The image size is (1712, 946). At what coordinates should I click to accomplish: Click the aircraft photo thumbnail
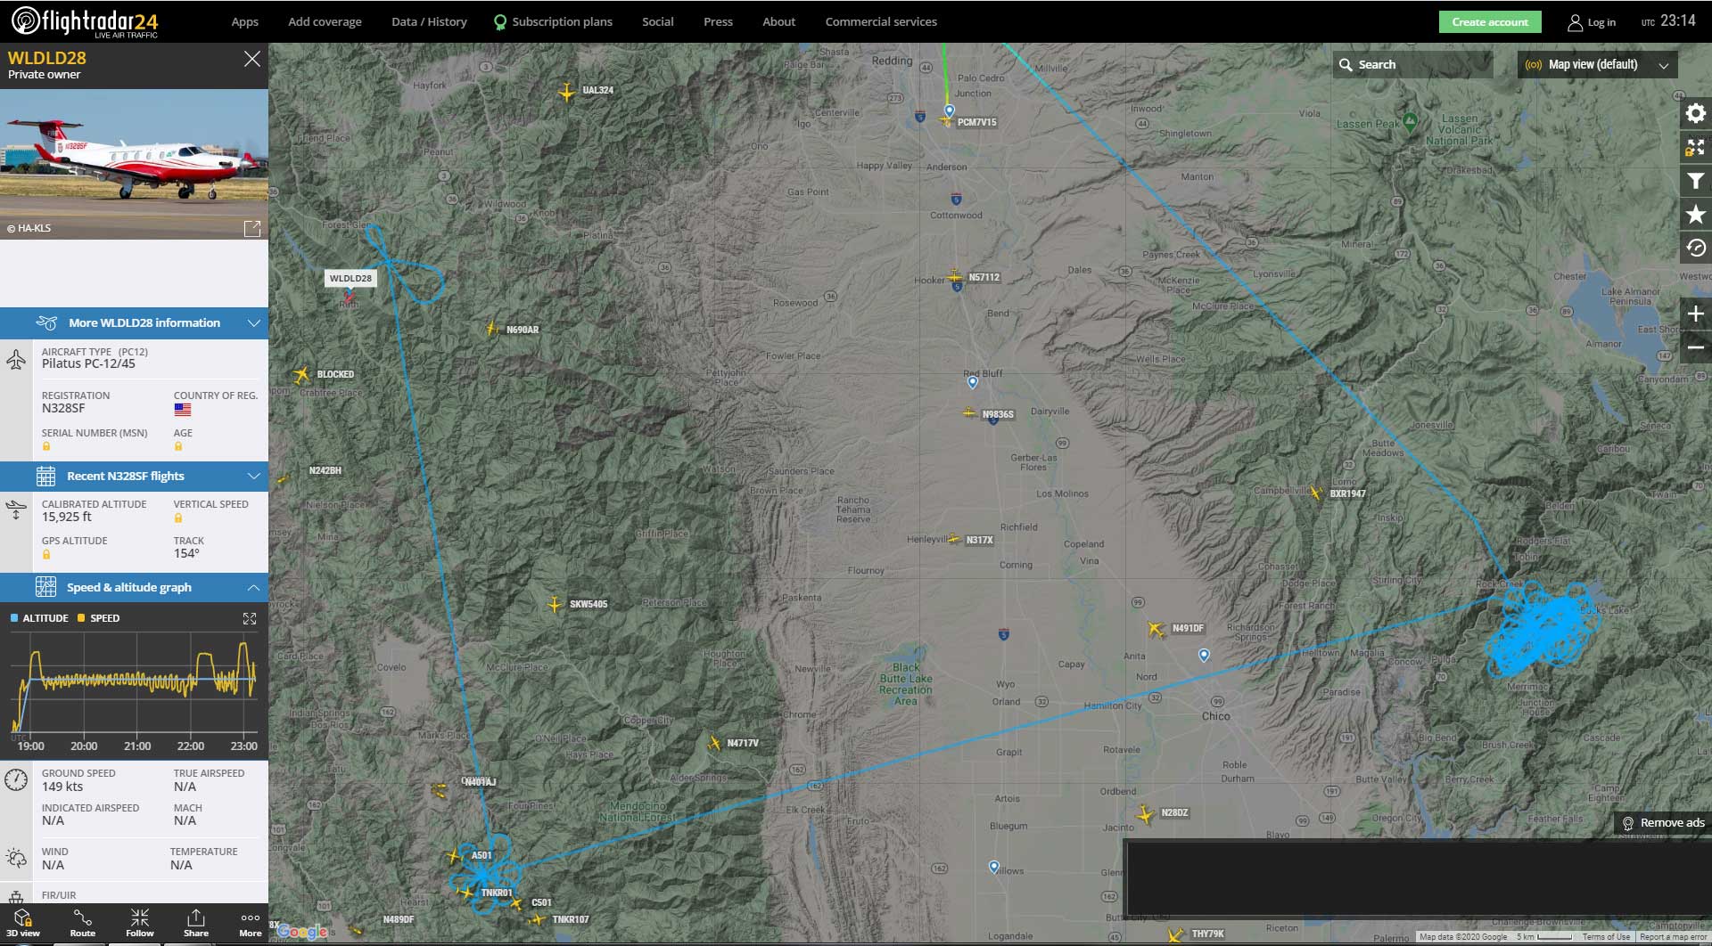tap(134, 164)
